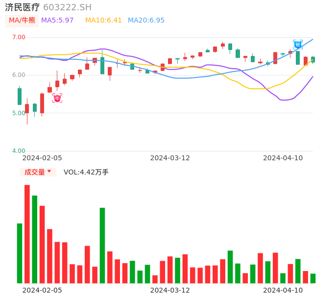Click the VOL:4.42万手 volume readout
This screenshot has height=297, width=336.
pos(86,172)
